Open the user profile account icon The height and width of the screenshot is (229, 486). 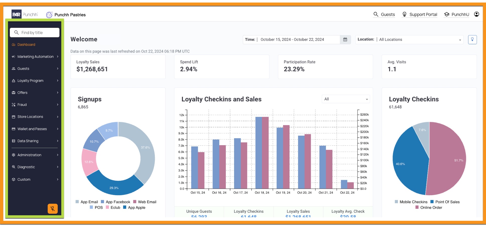click(476, 14)
